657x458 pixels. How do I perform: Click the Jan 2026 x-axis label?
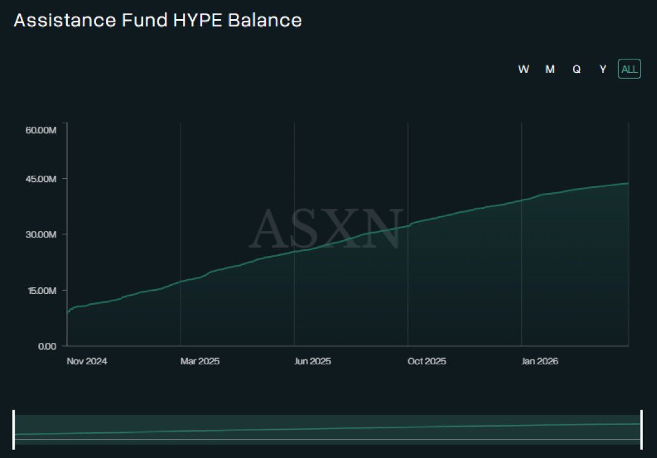point(539,361)
